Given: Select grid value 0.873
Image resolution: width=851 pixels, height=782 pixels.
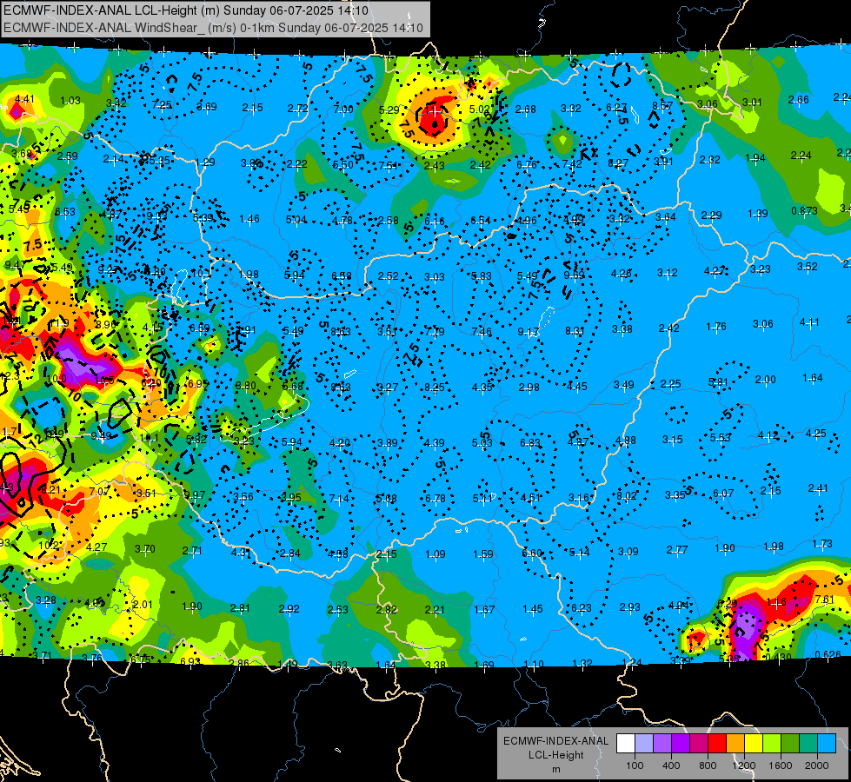Looking at the screenshot, I should click(804, 210).
